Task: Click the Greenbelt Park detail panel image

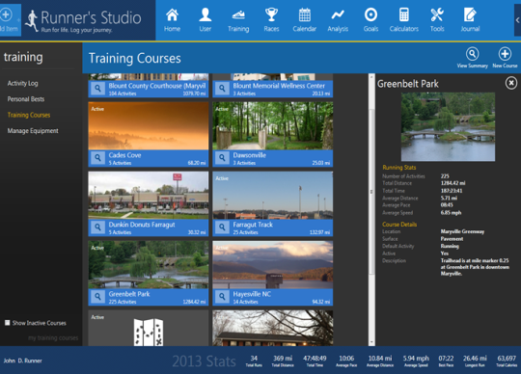Action: [448, 127]
